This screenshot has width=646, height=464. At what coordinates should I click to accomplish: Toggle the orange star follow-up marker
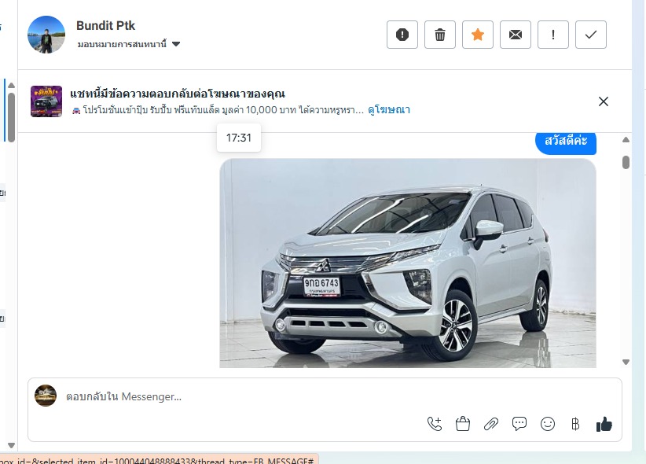click(x=478, y=35)
